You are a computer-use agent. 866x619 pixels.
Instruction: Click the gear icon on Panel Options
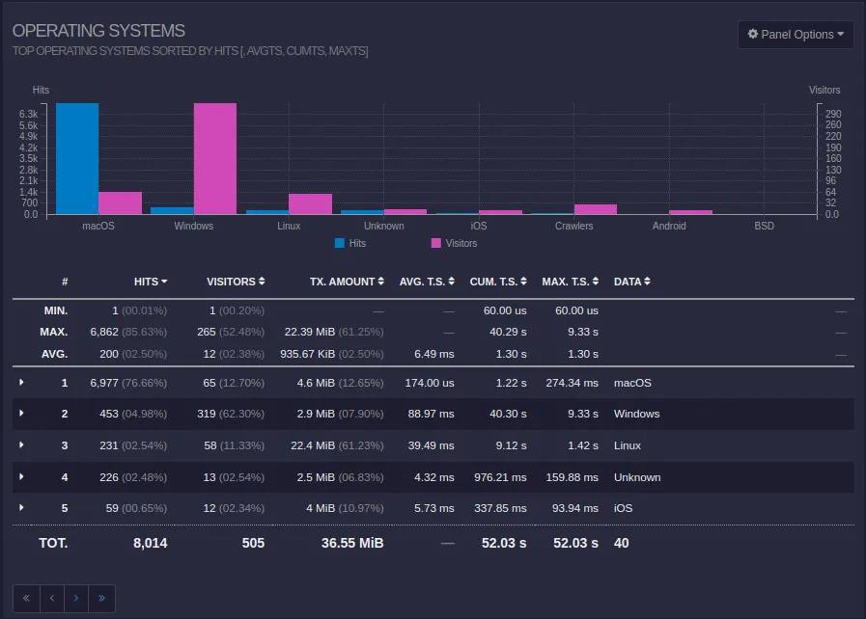tap(753, 34)
